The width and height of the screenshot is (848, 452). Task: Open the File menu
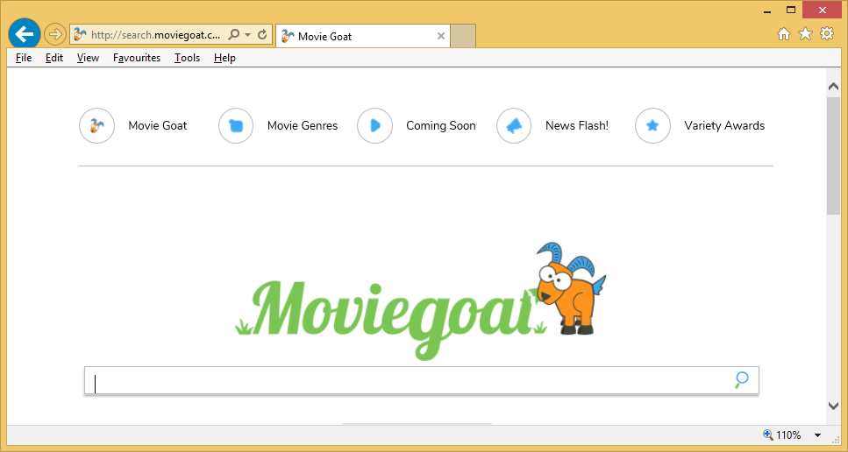[24, 58]
